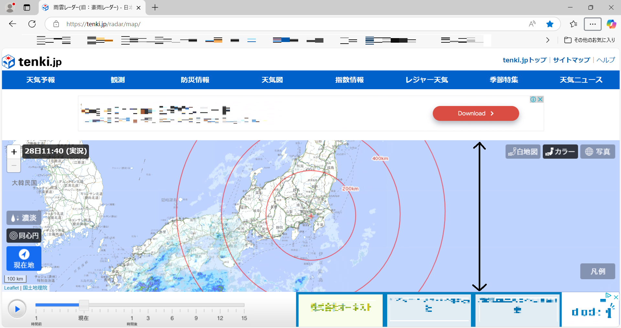Reload the current page

32,24
